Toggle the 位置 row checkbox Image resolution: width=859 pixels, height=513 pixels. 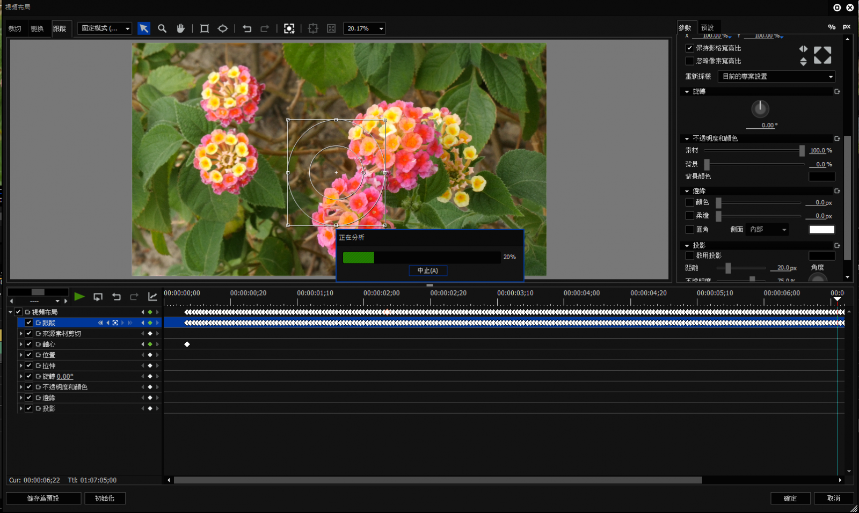coord(29,355)
